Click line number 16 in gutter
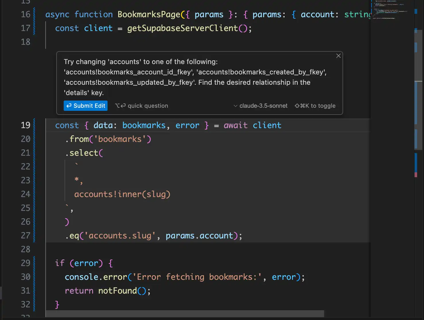 click(26, 14)
